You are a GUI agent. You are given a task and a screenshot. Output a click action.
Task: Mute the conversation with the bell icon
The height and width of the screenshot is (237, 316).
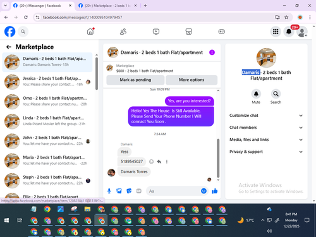click(x=256, y=94)
